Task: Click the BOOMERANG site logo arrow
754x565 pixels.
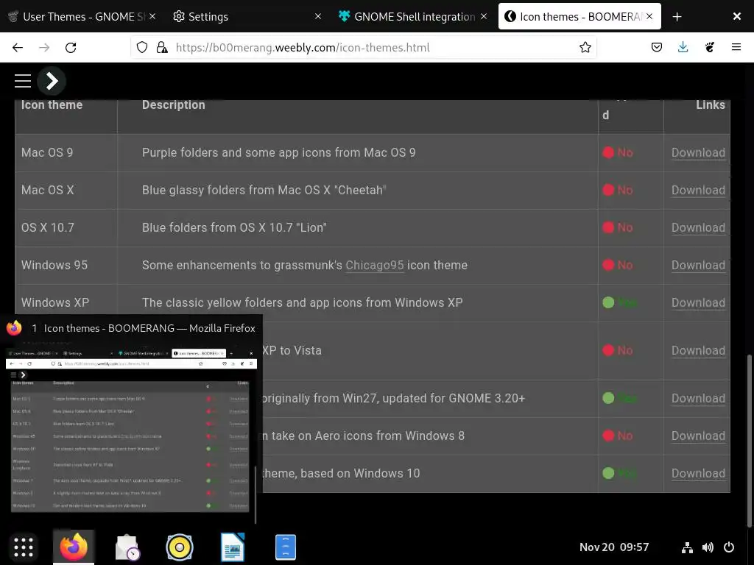Action: click(52, 81)
